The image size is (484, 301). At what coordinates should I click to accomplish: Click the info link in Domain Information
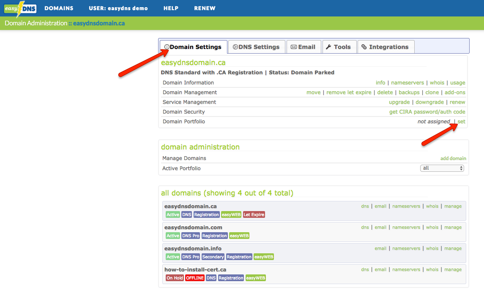pyautogui.click(x=380, y=83)
